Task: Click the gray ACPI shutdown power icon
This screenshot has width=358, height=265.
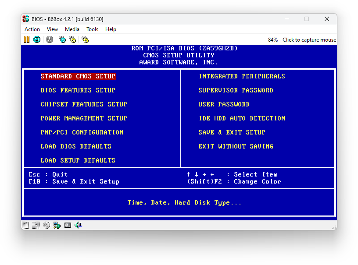Action: pos(49,39)
